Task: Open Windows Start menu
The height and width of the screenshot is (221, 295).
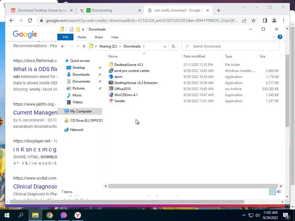Action: (x=7, y=215)
